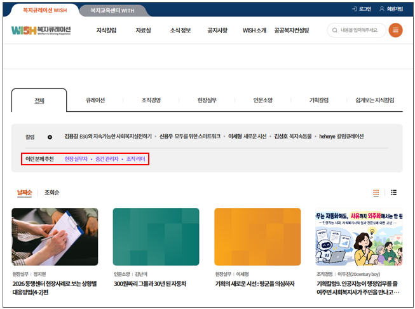Click the 로그인 link

[365, 9]
